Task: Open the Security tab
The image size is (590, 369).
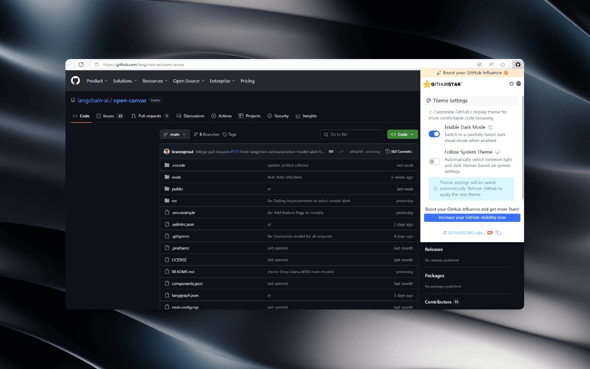Action: [x=278, y=116]
